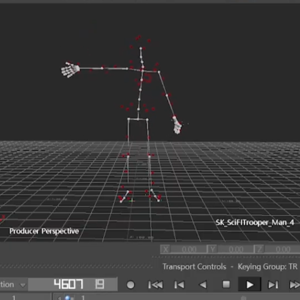Step forward one frame
This screenshot has height=300, width=300.
tap(273, 285)
